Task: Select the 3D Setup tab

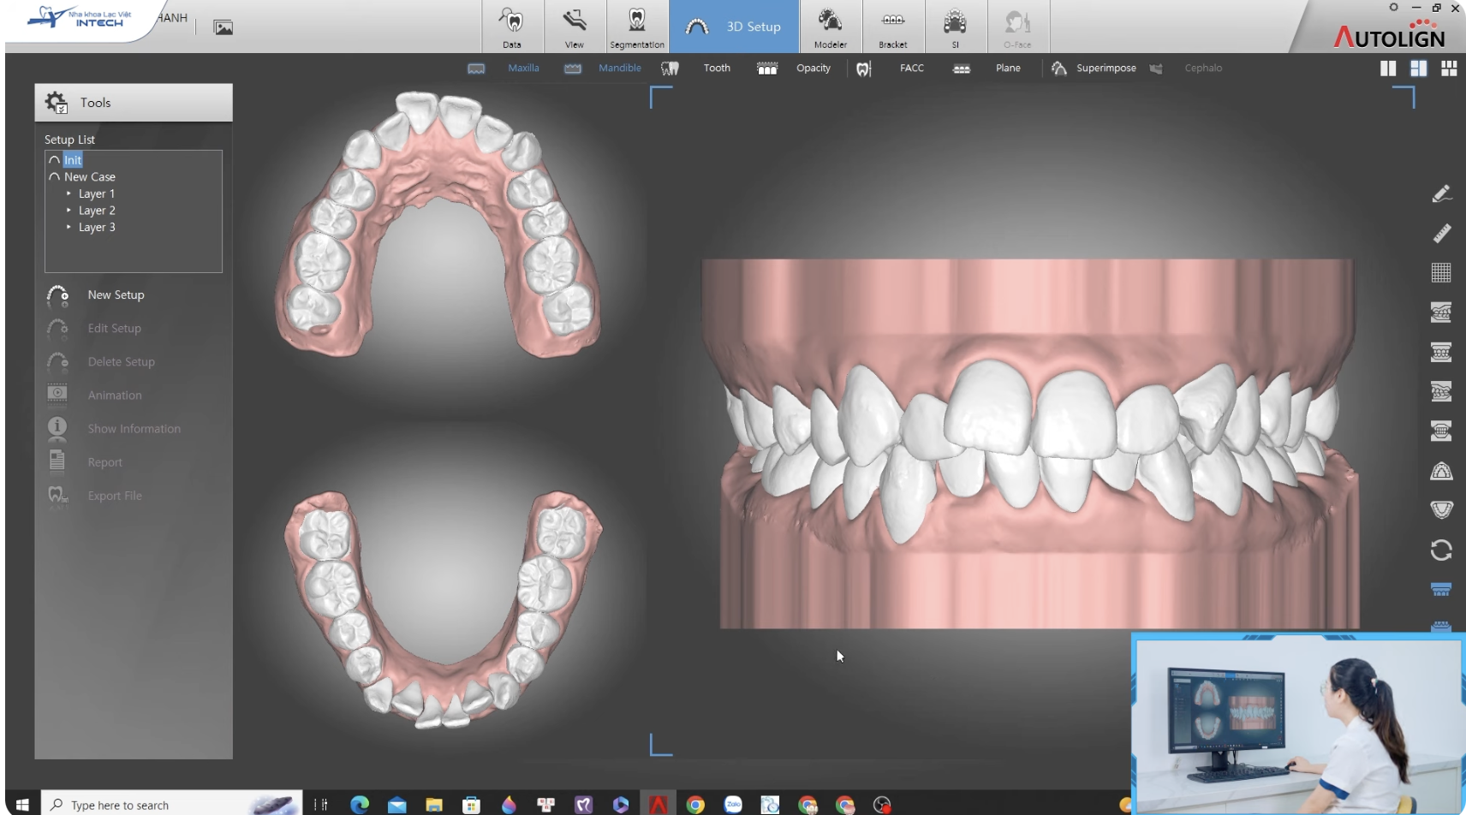Action: (734, 27)
